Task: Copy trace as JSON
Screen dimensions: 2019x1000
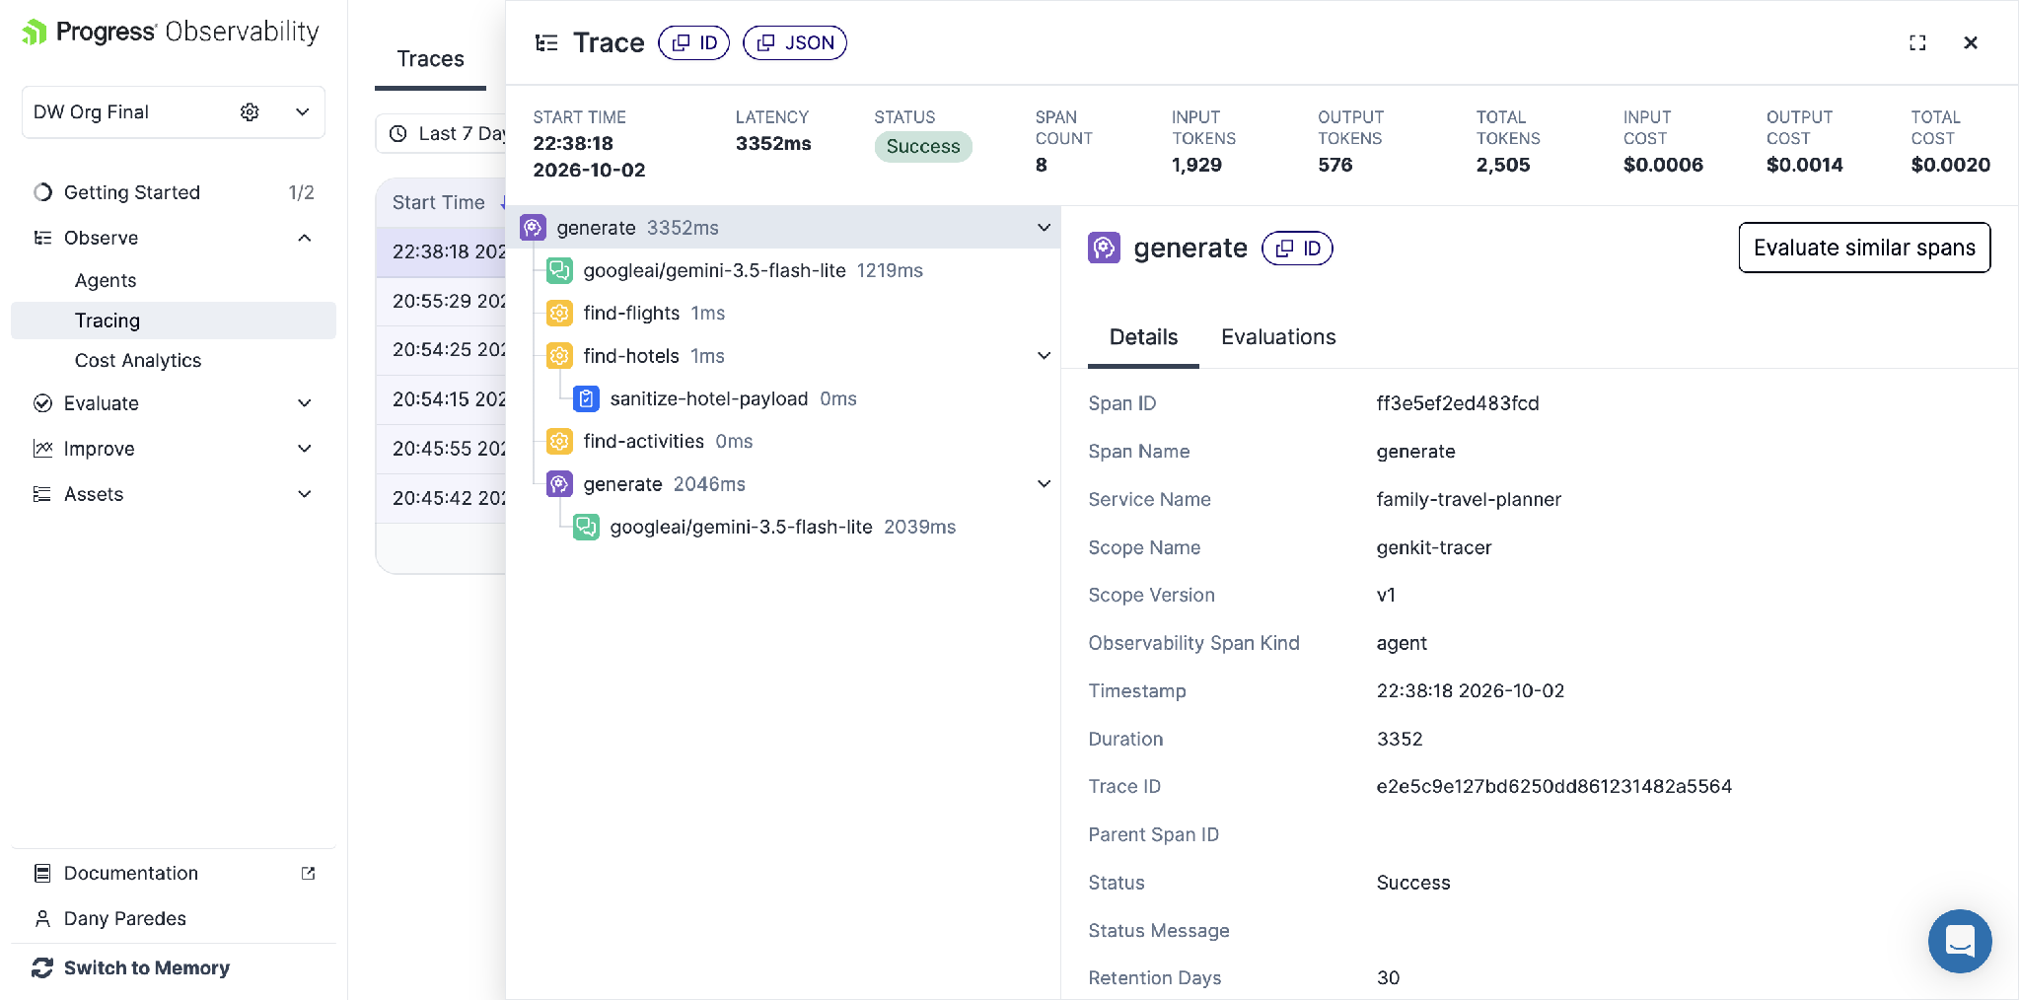Action: (795, 42)
